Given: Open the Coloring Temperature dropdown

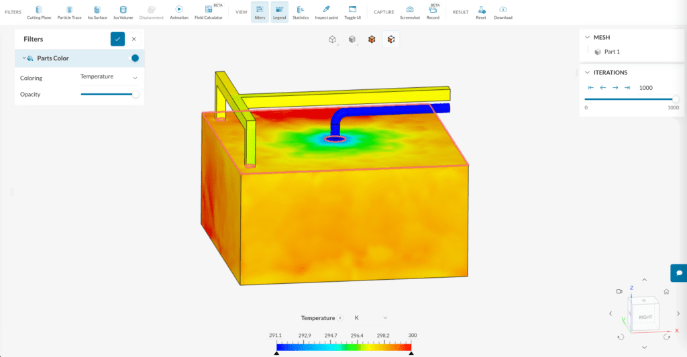Looking at the screenshot, I should tap(109, 77).
